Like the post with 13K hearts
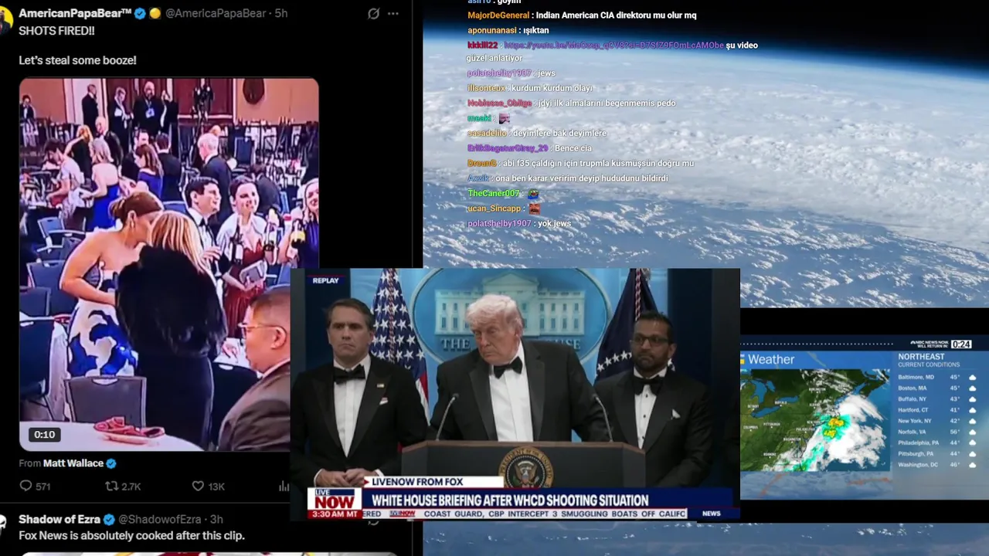The height and width of the screenshot is (556, 989). (198, 486)
